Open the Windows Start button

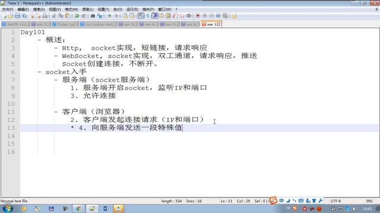coord(8,208)
